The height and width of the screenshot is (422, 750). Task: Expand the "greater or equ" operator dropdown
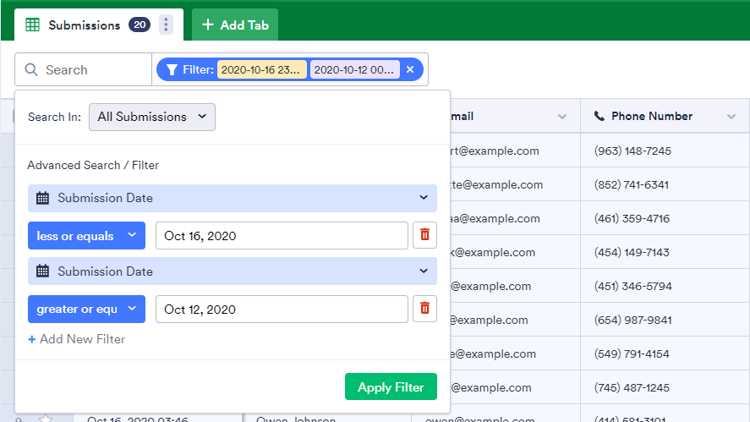point(86,309)
